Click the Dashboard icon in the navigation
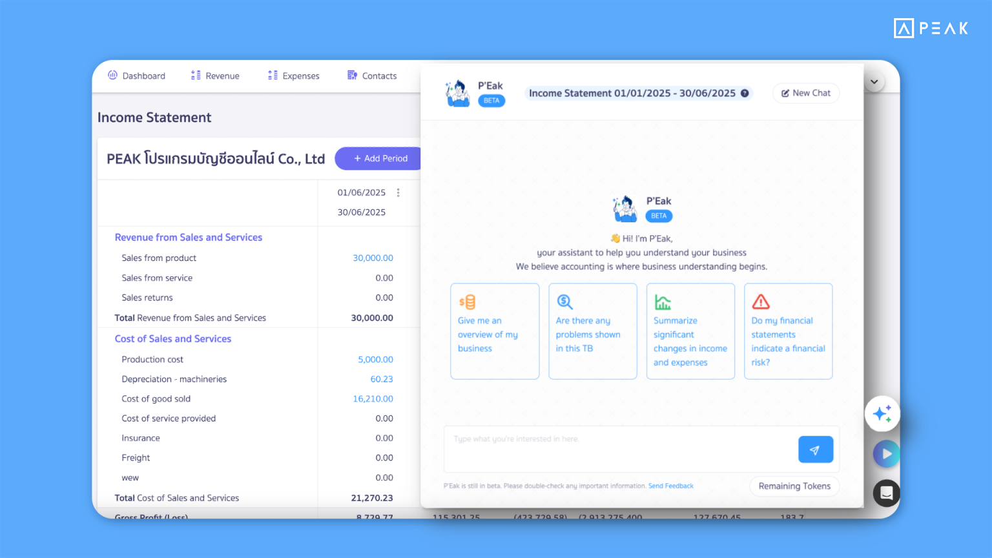 click(112, 75)
